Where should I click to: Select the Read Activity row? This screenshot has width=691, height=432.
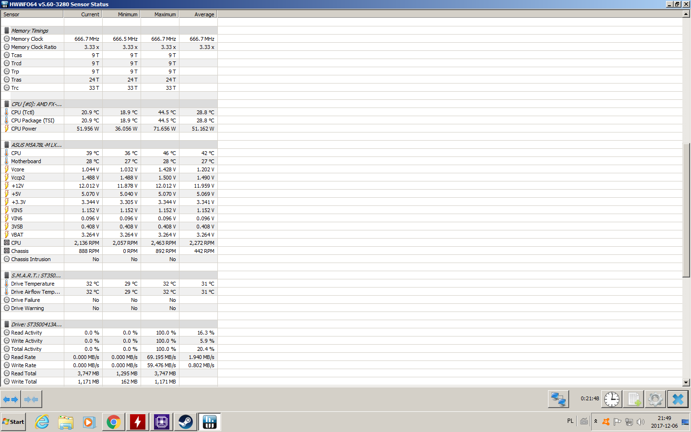point(109,333)
